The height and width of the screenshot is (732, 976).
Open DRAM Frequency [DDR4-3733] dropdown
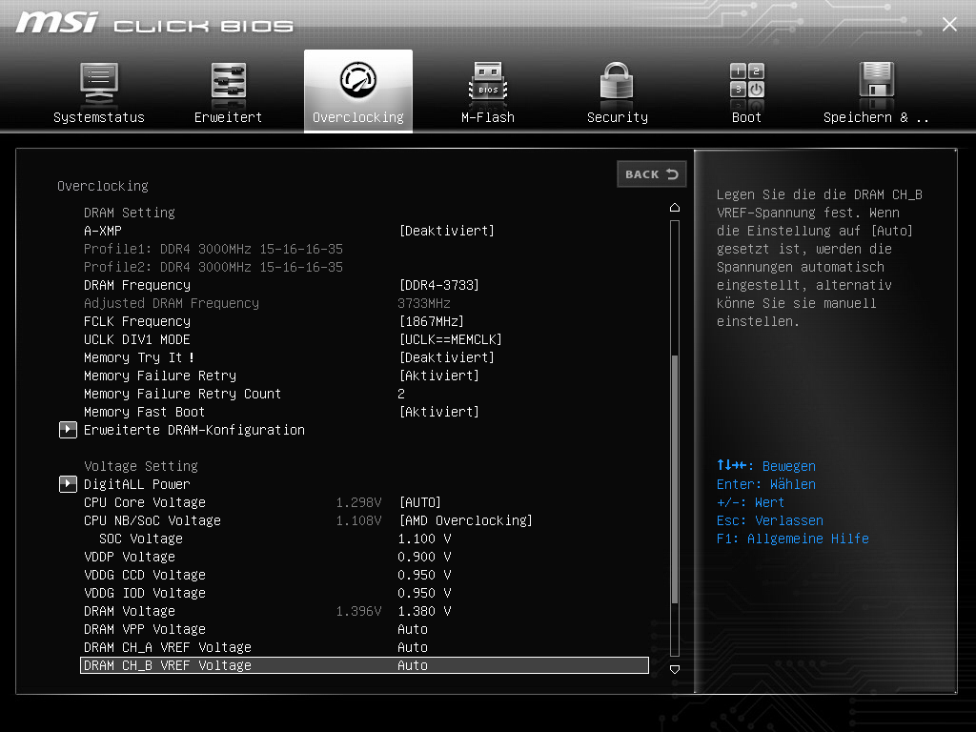tap(439, 285)
